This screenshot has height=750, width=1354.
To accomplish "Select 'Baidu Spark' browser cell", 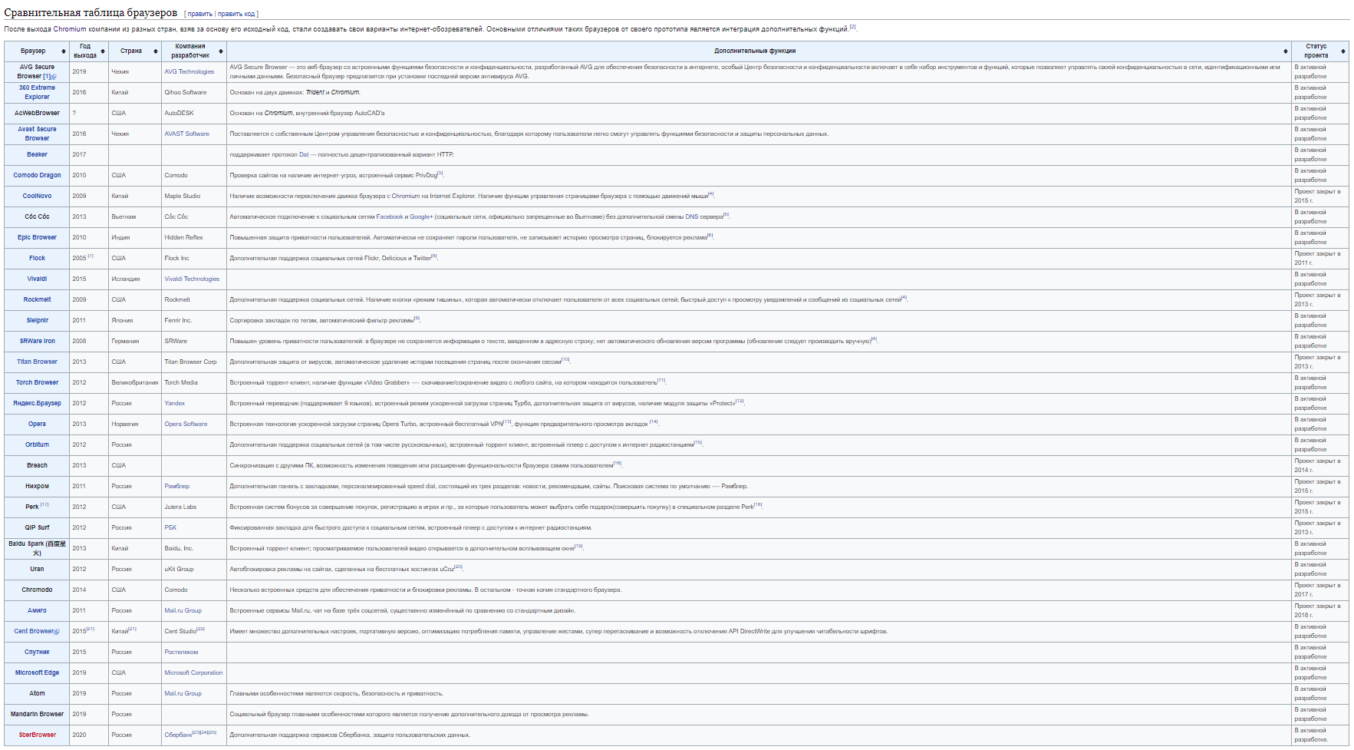I will point(37,548).
